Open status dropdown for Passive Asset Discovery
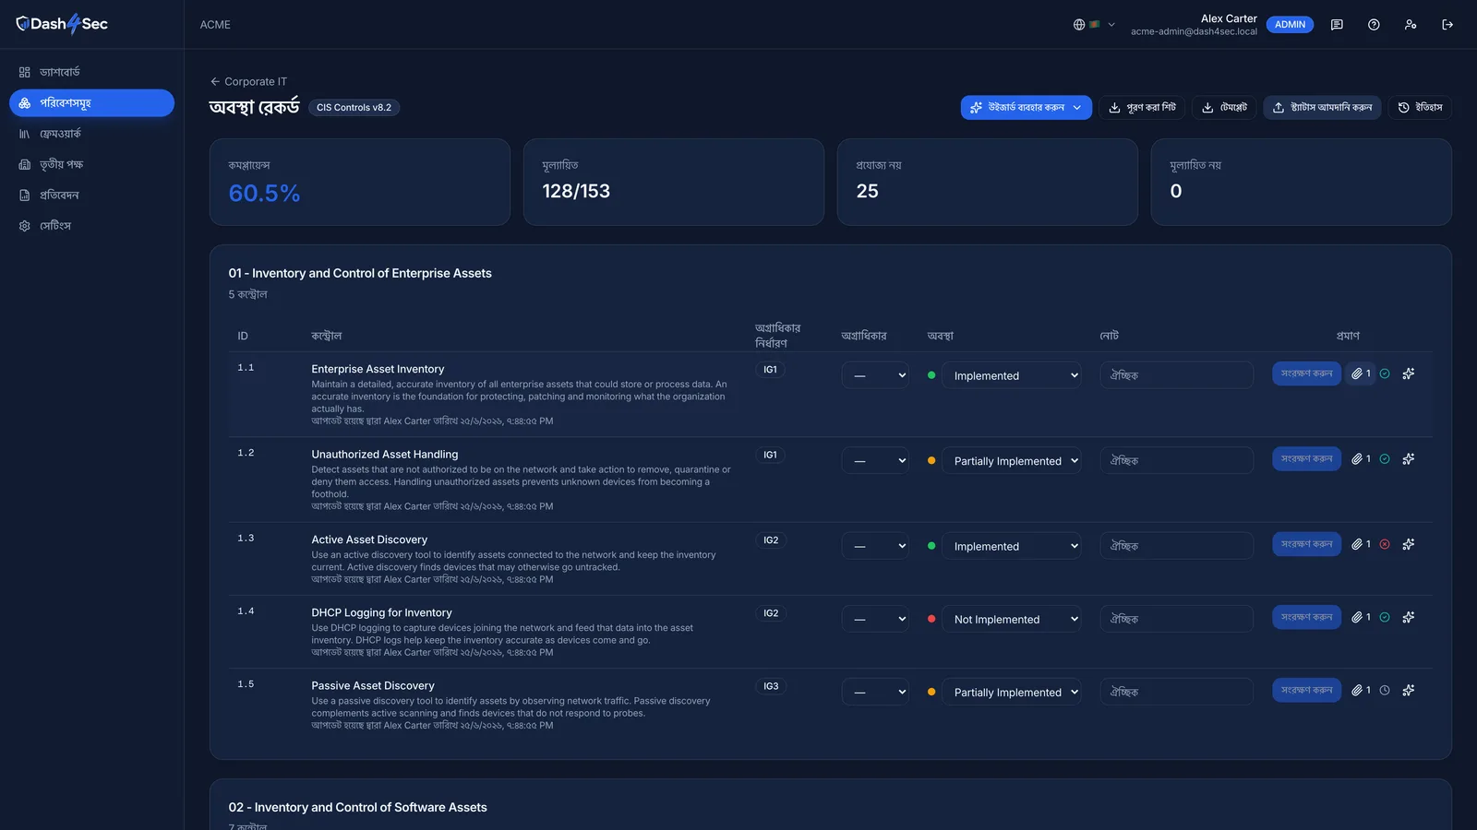Screen dimensions: 1477x830 click(1012, 692)
